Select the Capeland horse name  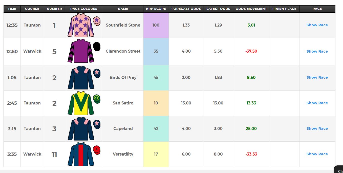coord(123,128)
